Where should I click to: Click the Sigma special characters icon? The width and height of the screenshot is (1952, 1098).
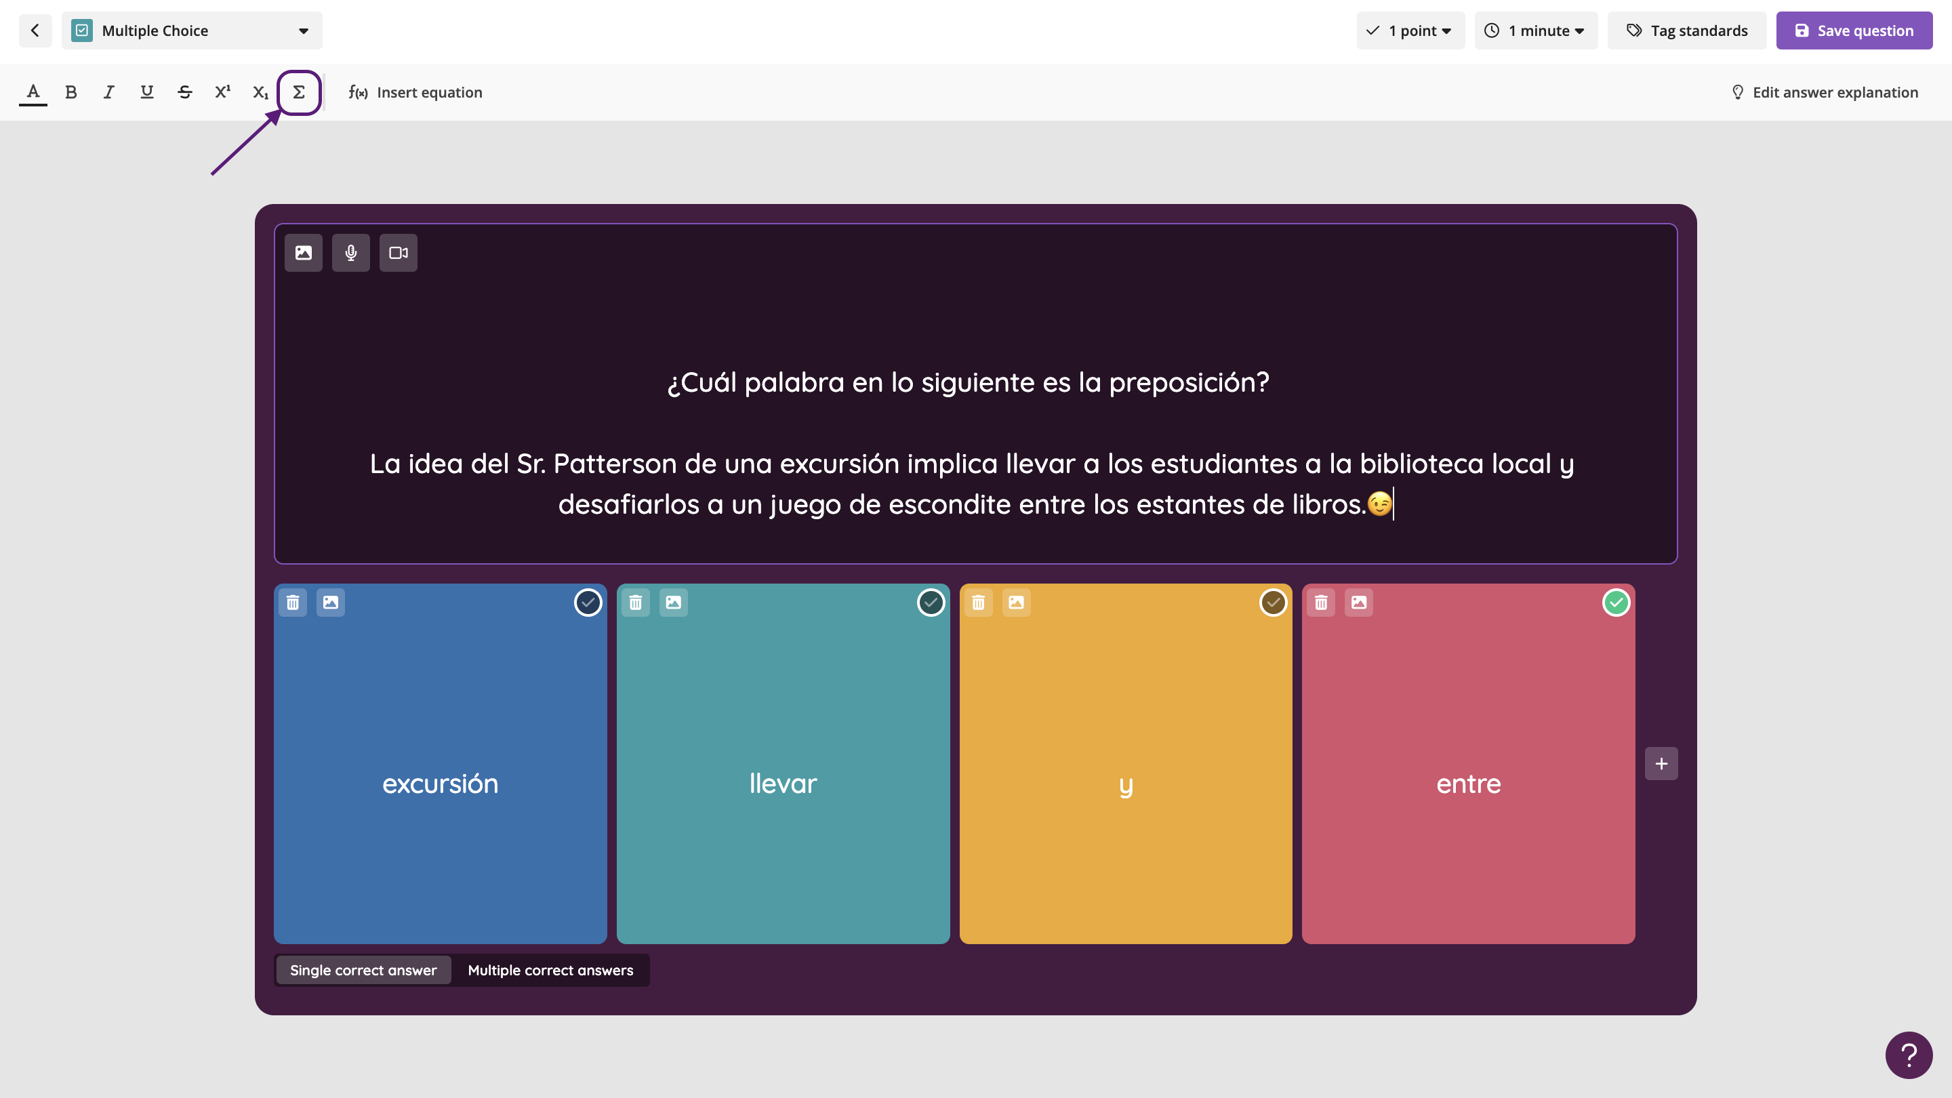(298, 92)
